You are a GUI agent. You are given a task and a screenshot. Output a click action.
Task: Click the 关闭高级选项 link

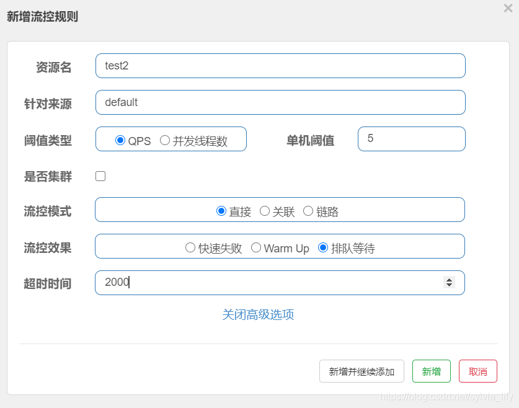tap(258, 314)
